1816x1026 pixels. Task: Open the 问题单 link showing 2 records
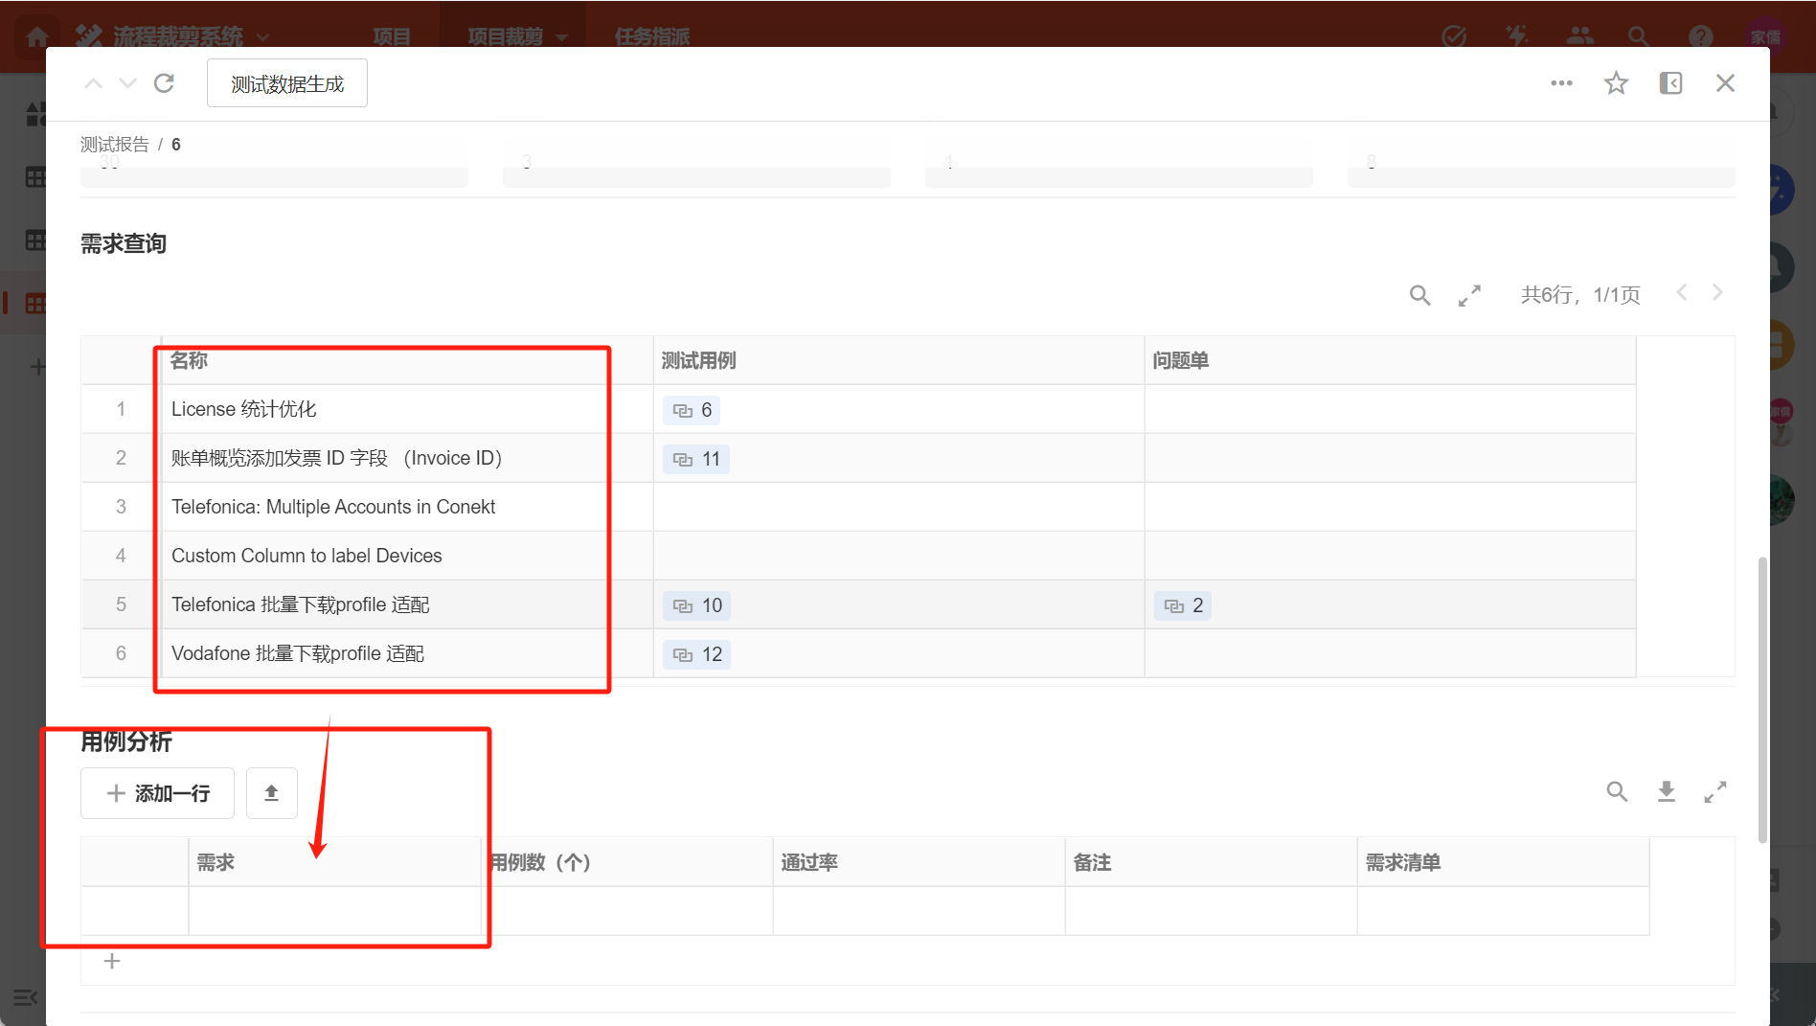pyautogui.click(x=1183, y=605)
